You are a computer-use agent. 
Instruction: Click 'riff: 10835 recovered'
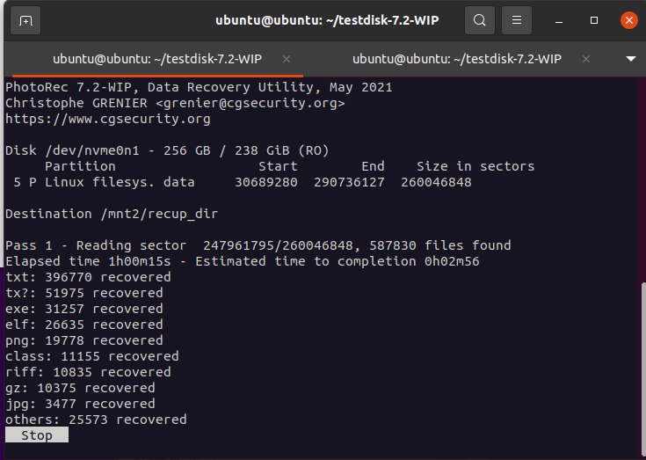click(88, 372)
